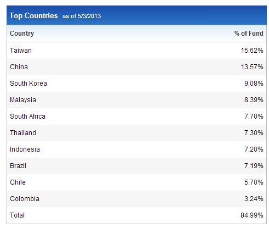Viewport: 269px width, 228px height.
Task: Click the 'as of 5/3/2013' date text
Action: pyautogui.click(x=82, y=16)
